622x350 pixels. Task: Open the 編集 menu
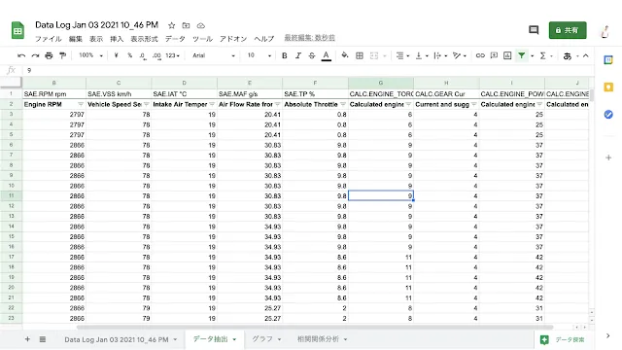76,39
